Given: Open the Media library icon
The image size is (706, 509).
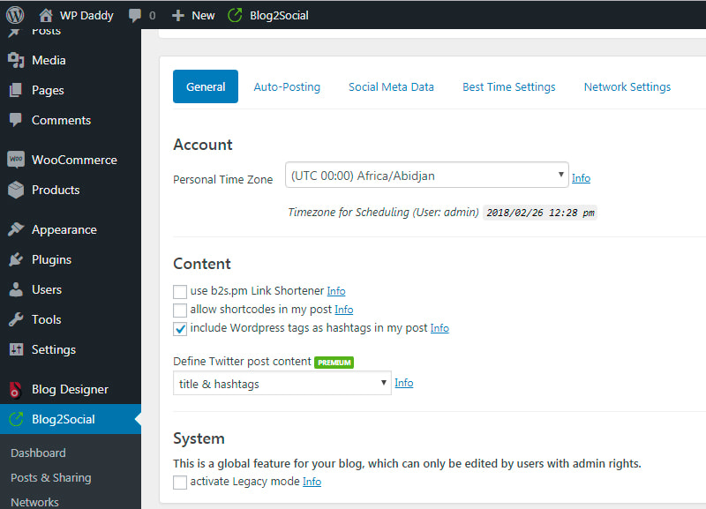Looking at the screenshot, I should pyautogui.click(x=16, y=60).
